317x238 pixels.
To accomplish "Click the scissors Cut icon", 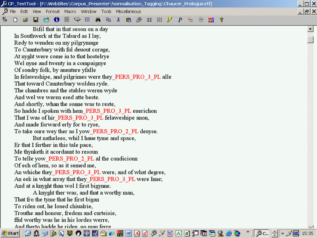I will [x=118, y=19].
